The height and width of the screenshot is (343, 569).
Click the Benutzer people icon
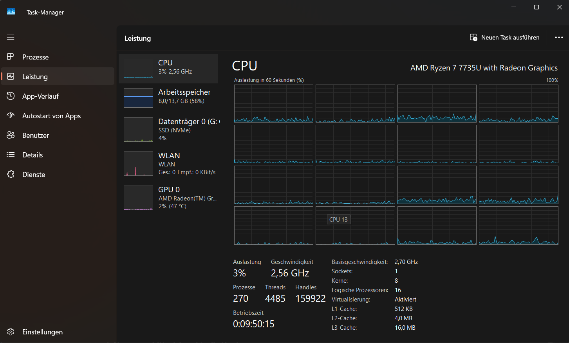pyautogui.click(x=11, y=135)
